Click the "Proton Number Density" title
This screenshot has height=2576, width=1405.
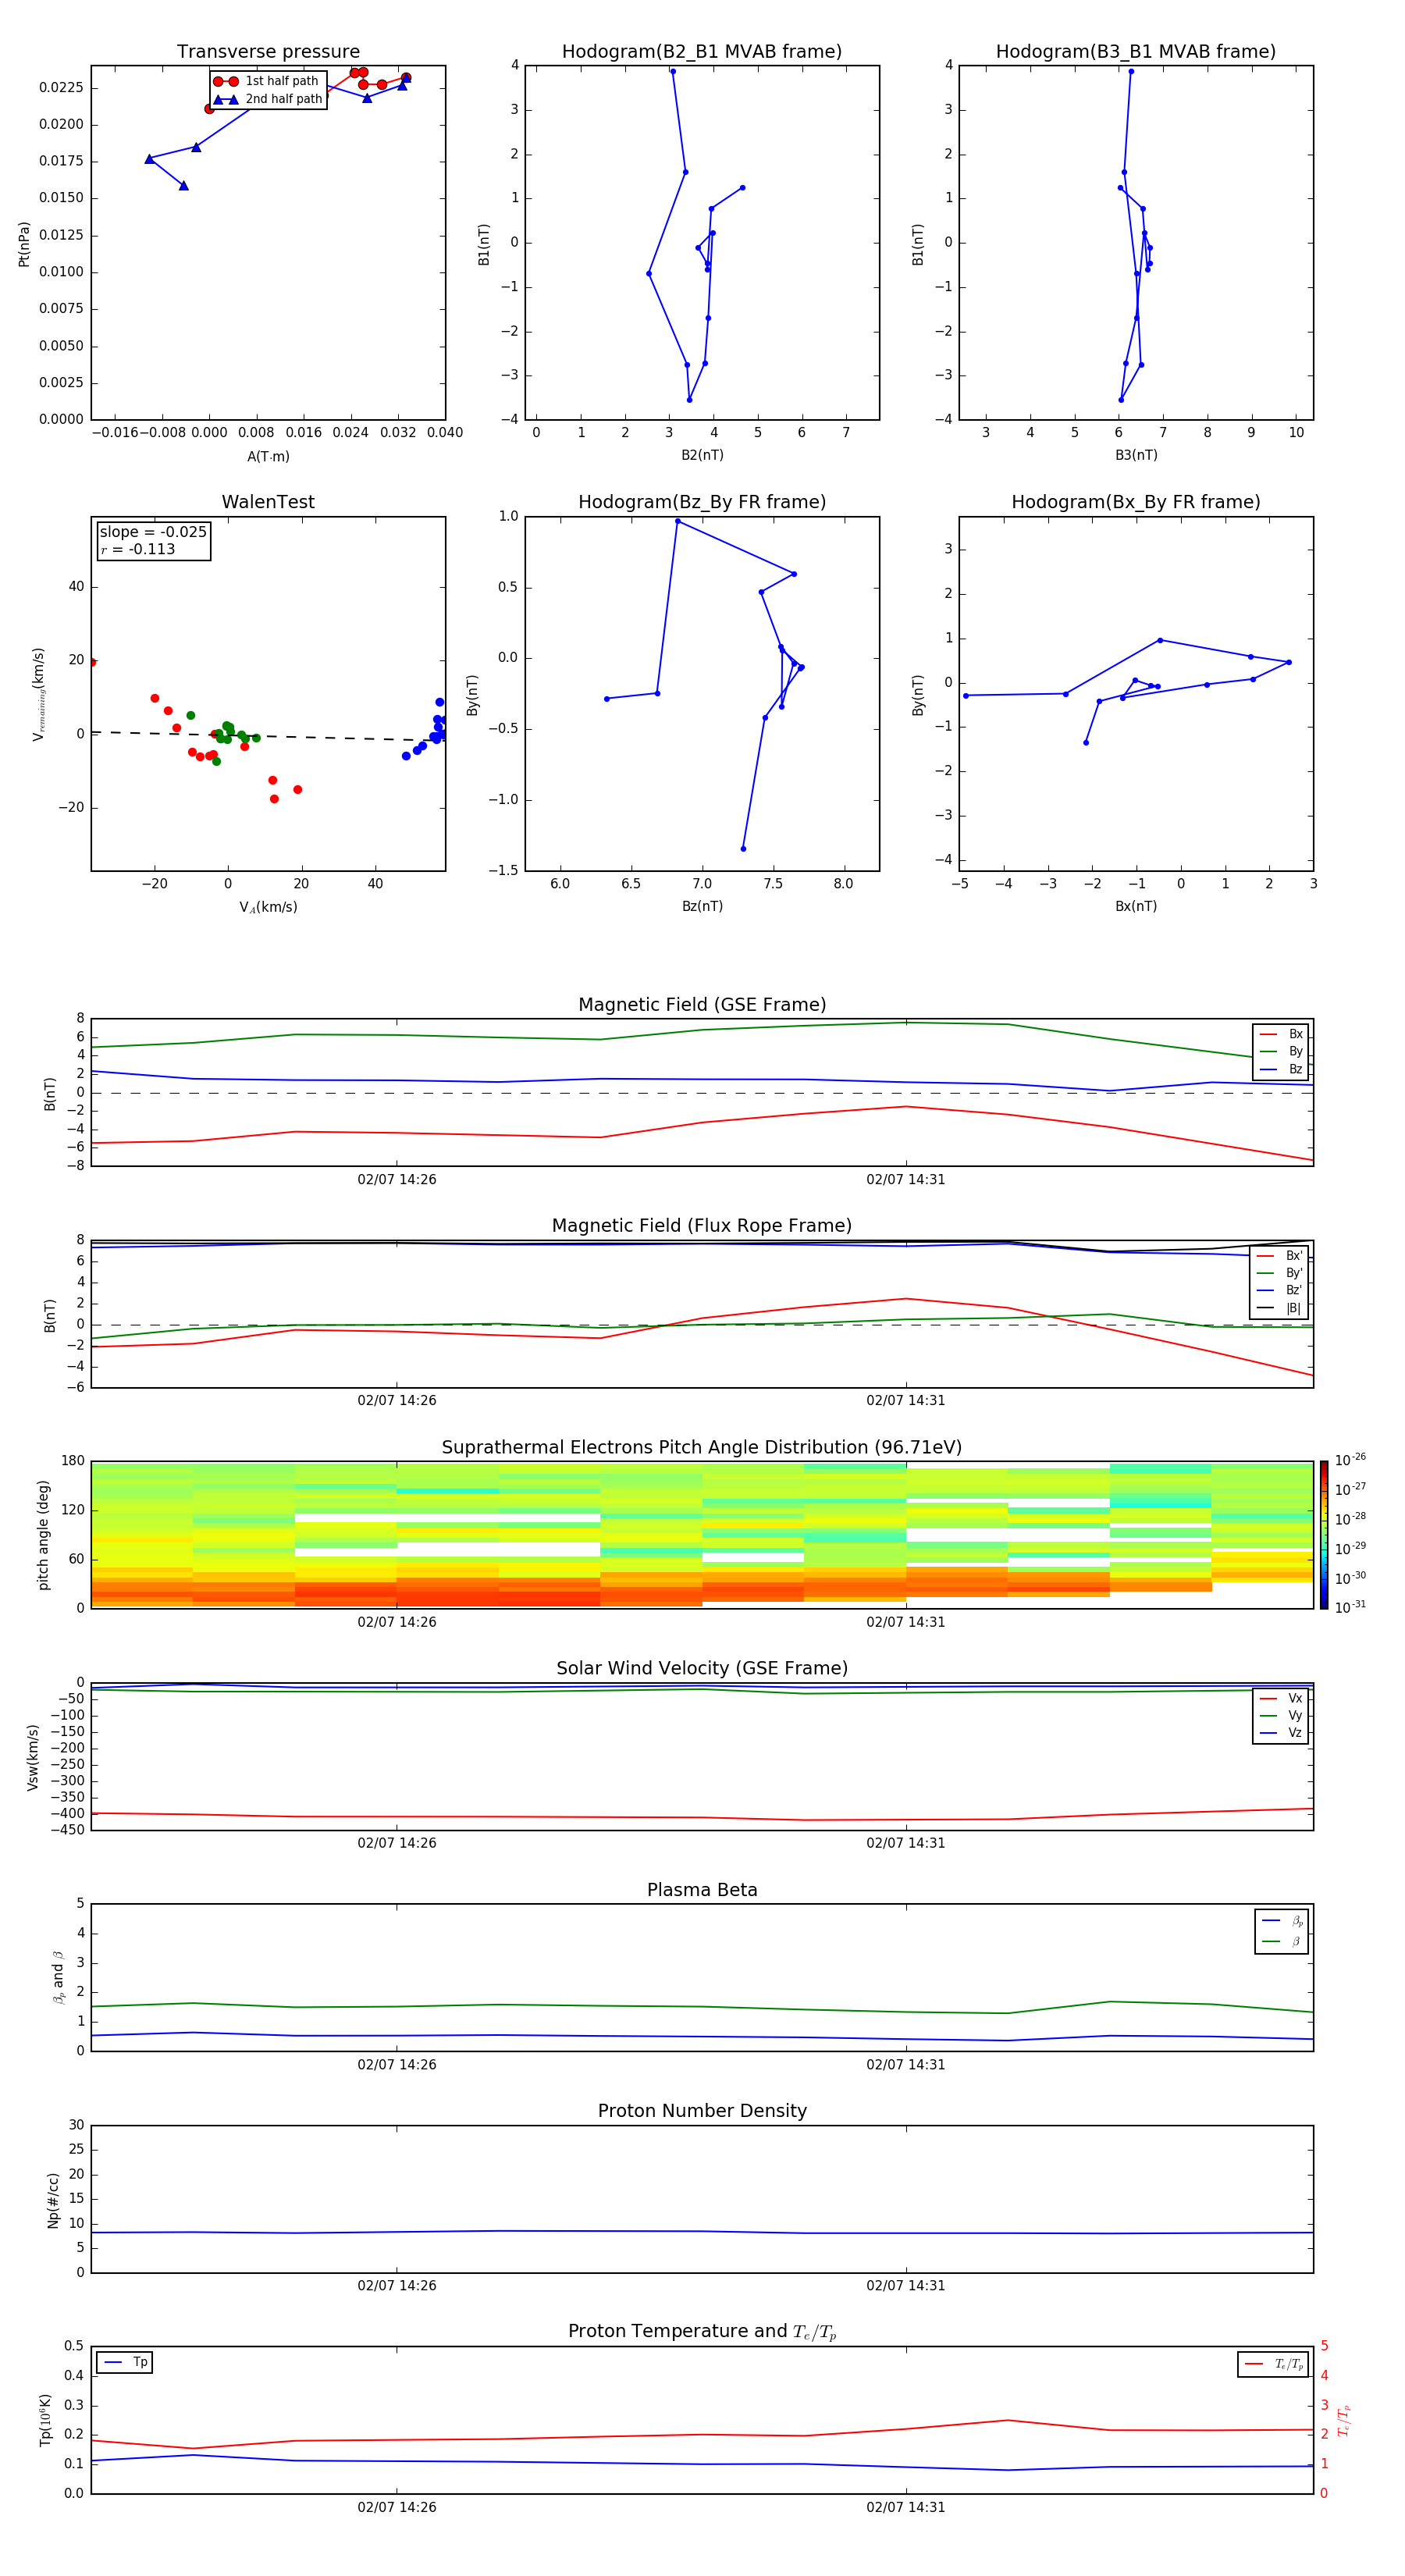pos(702,2111)
